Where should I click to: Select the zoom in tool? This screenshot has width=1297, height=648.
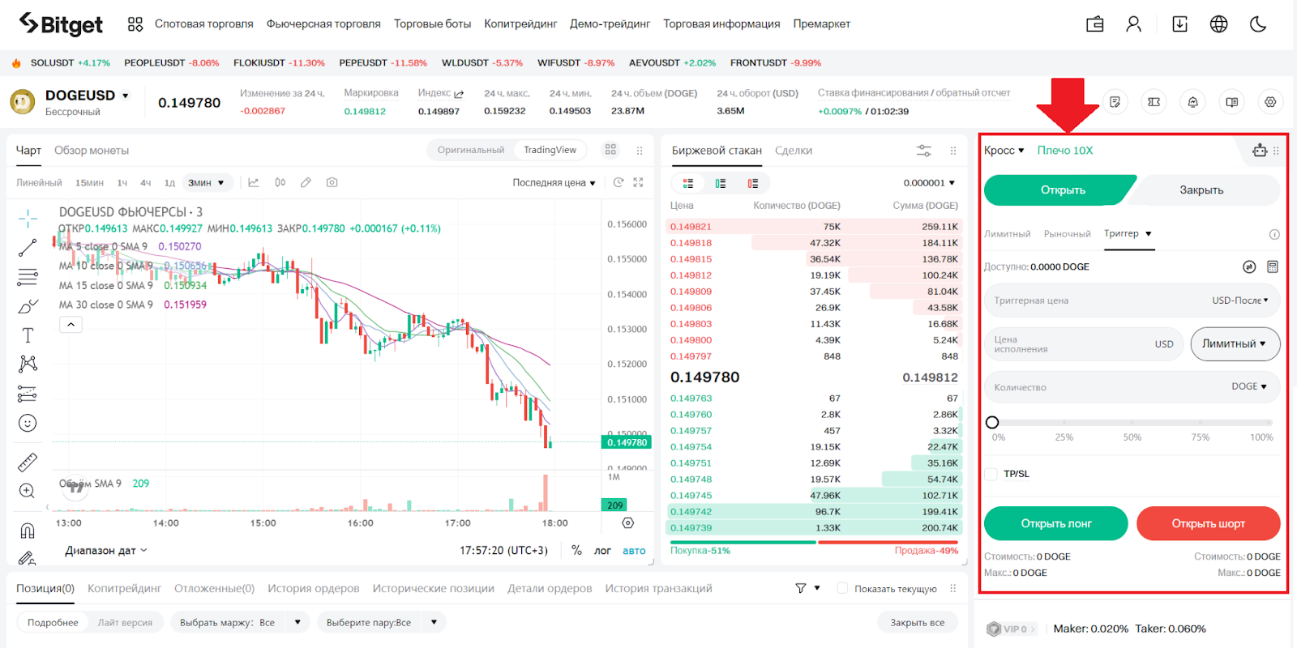point(27,491)
